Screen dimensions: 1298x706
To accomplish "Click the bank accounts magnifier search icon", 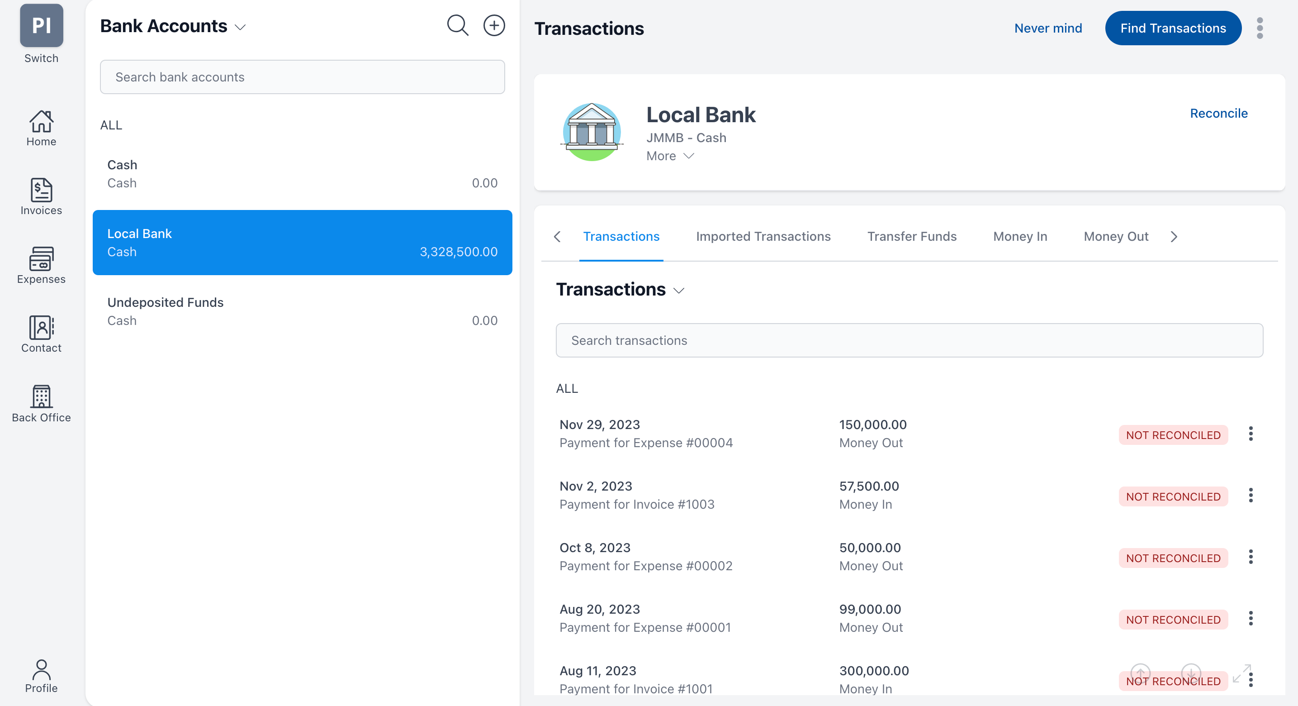I will tap(458, 26).
